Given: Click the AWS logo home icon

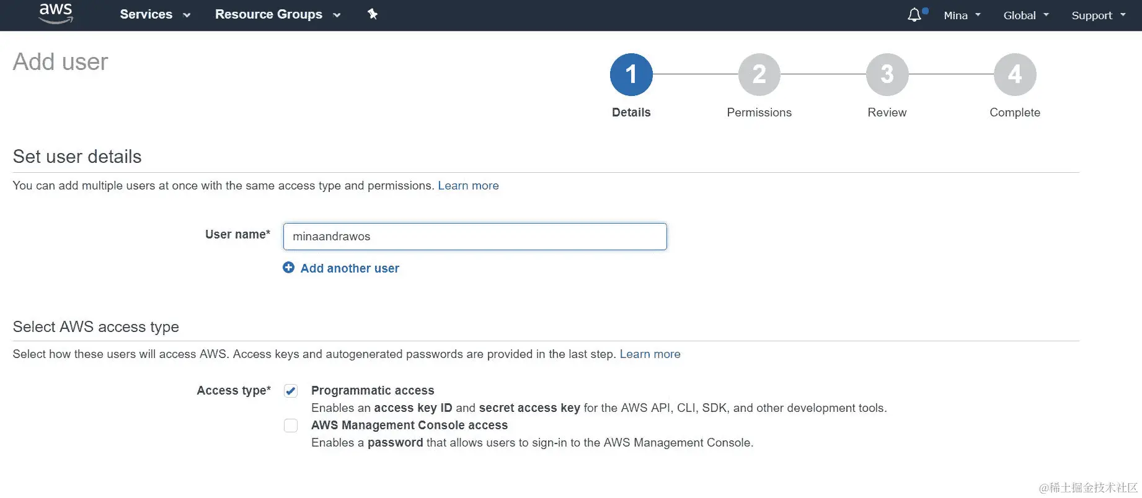Looking at the screenshot, I should [x=56, y=14].
